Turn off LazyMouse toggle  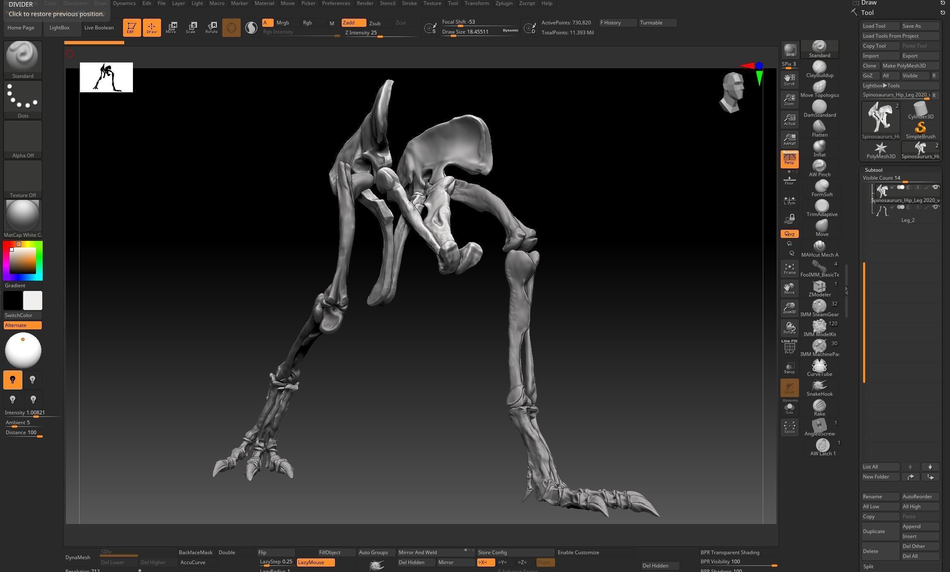pos(316,562)
